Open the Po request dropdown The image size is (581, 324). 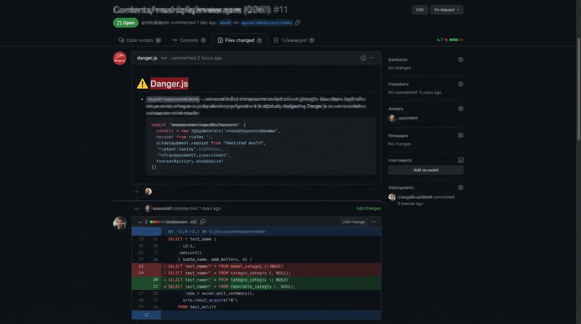coord(447,10)
